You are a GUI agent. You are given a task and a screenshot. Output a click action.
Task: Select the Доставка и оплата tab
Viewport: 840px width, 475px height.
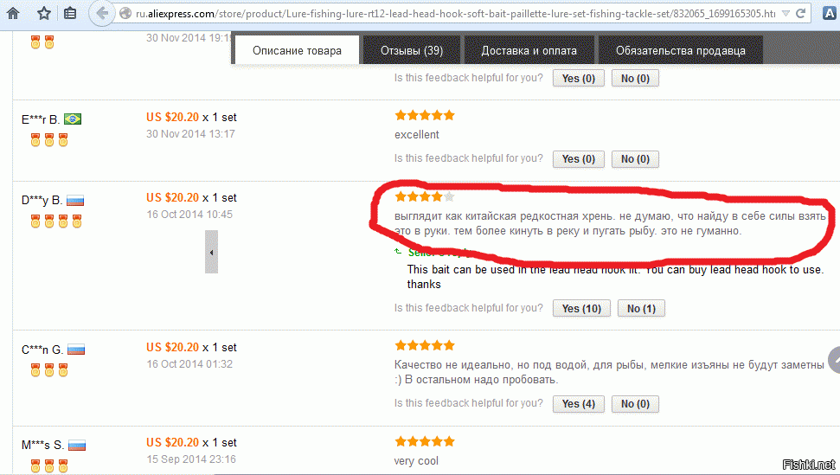[x=529, y=50]
